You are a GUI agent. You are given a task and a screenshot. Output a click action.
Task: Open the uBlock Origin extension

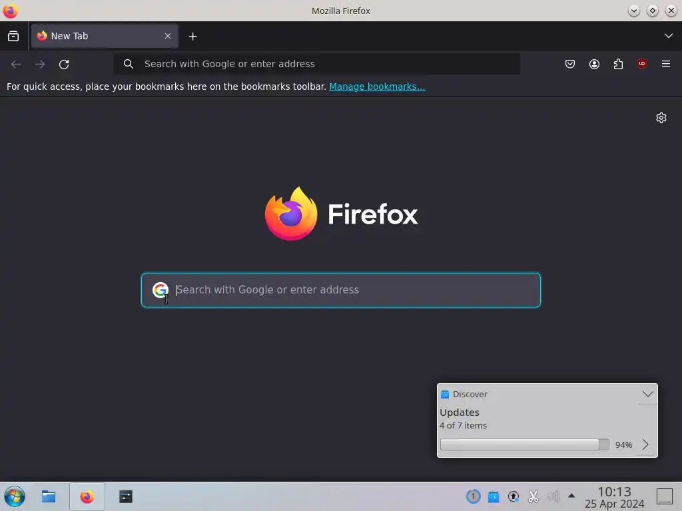642,65
